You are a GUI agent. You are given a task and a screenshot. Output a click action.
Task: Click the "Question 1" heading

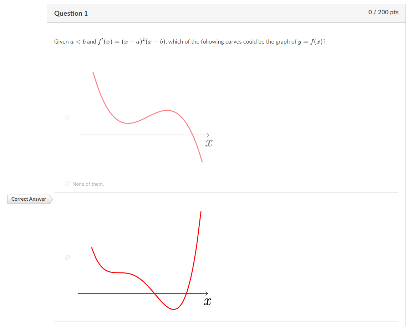[x=71, y=14]
